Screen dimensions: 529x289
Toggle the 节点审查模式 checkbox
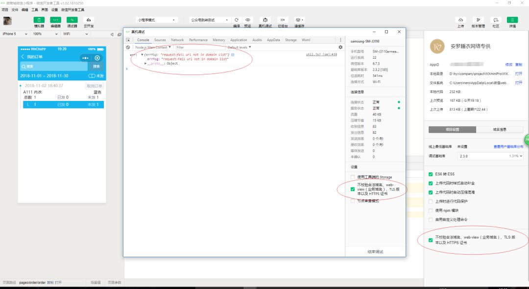[353, 201]
